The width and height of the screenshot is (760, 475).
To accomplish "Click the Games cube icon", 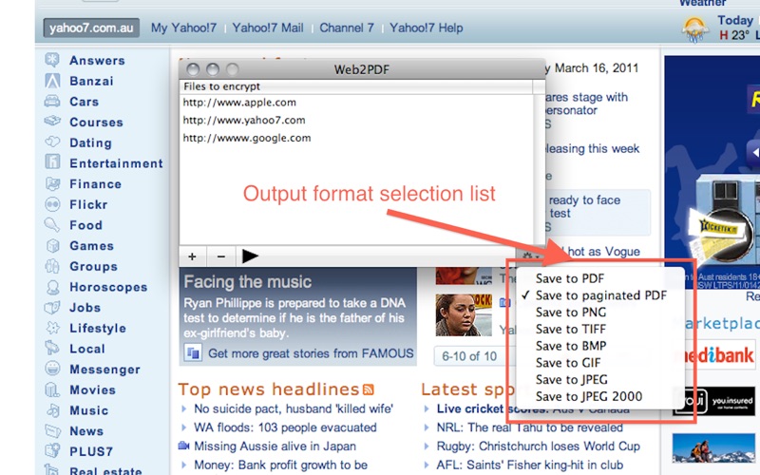I will [52, 245].
